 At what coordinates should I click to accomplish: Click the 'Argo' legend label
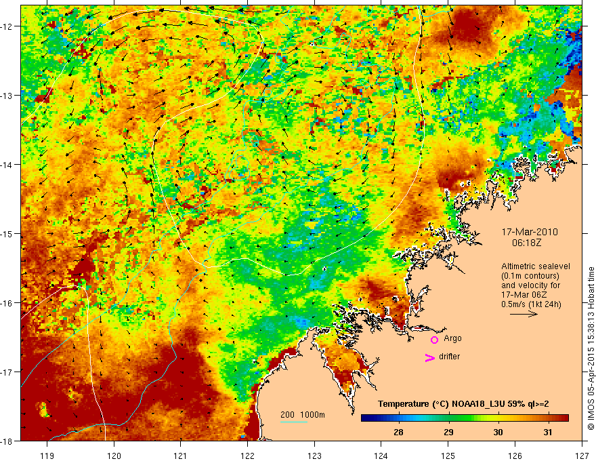point(452,338)
